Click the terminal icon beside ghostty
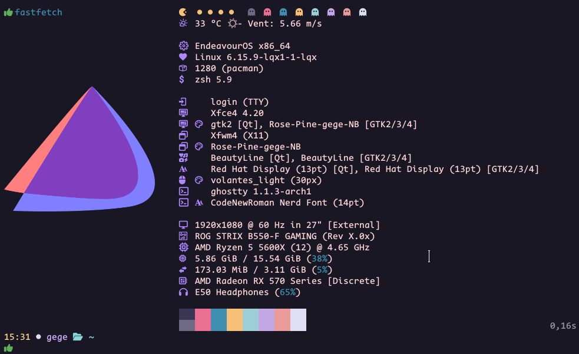 click(x=184, y=191)
